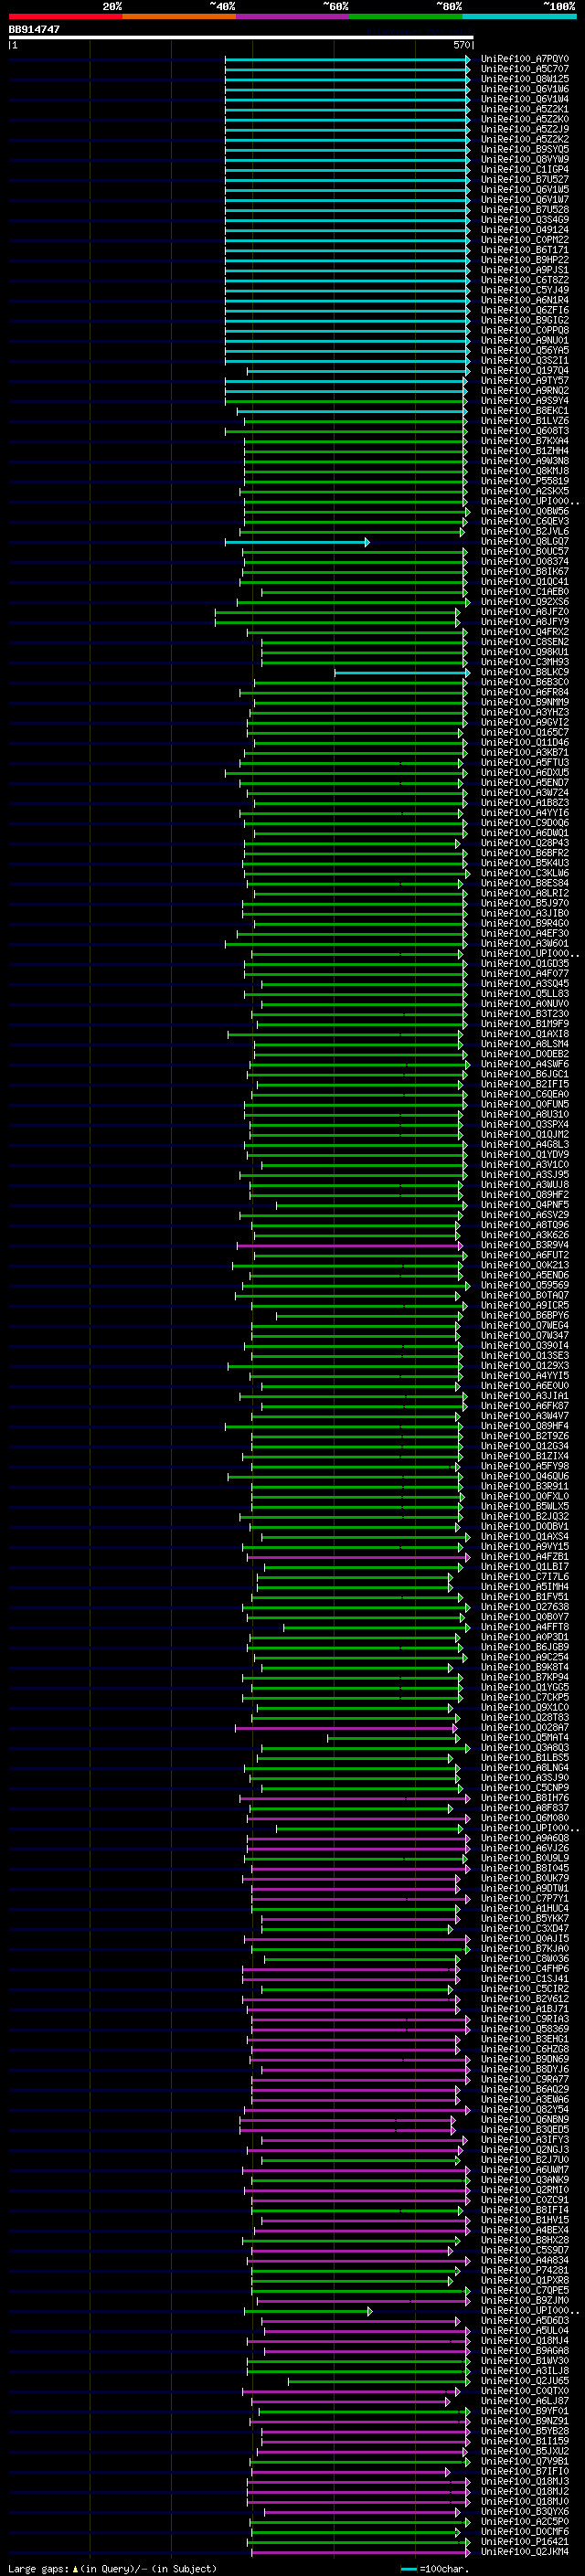Select hit label UniRef100_A5Z2J9
This screenshot has width=585, height=2576.
(x=525, y=129)
